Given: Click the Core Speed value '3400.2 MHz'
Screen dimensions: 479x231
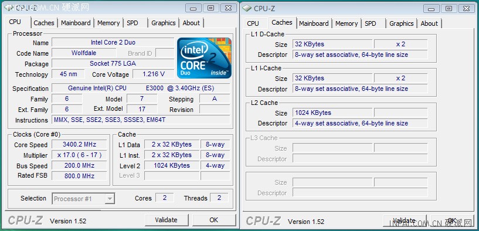Looking at the screenshot, I should pos(79,145).
